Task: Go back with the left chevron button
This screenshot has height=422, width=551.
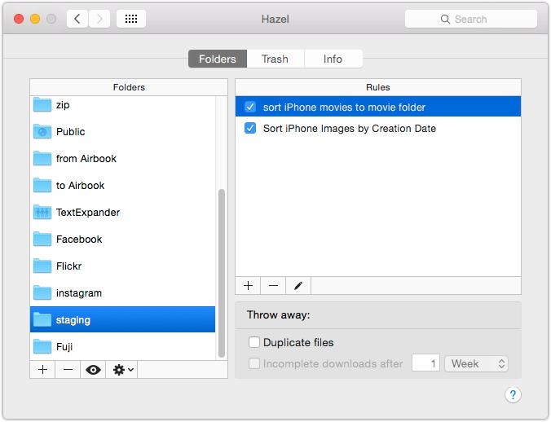Action: 77,19
